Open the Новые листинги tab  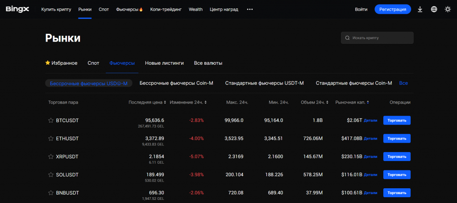pyautogui.click(x=164, y=63)
